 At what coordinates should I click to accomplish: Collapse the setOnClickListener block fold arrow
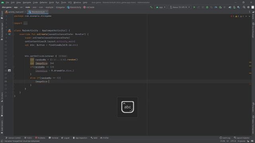13,56
